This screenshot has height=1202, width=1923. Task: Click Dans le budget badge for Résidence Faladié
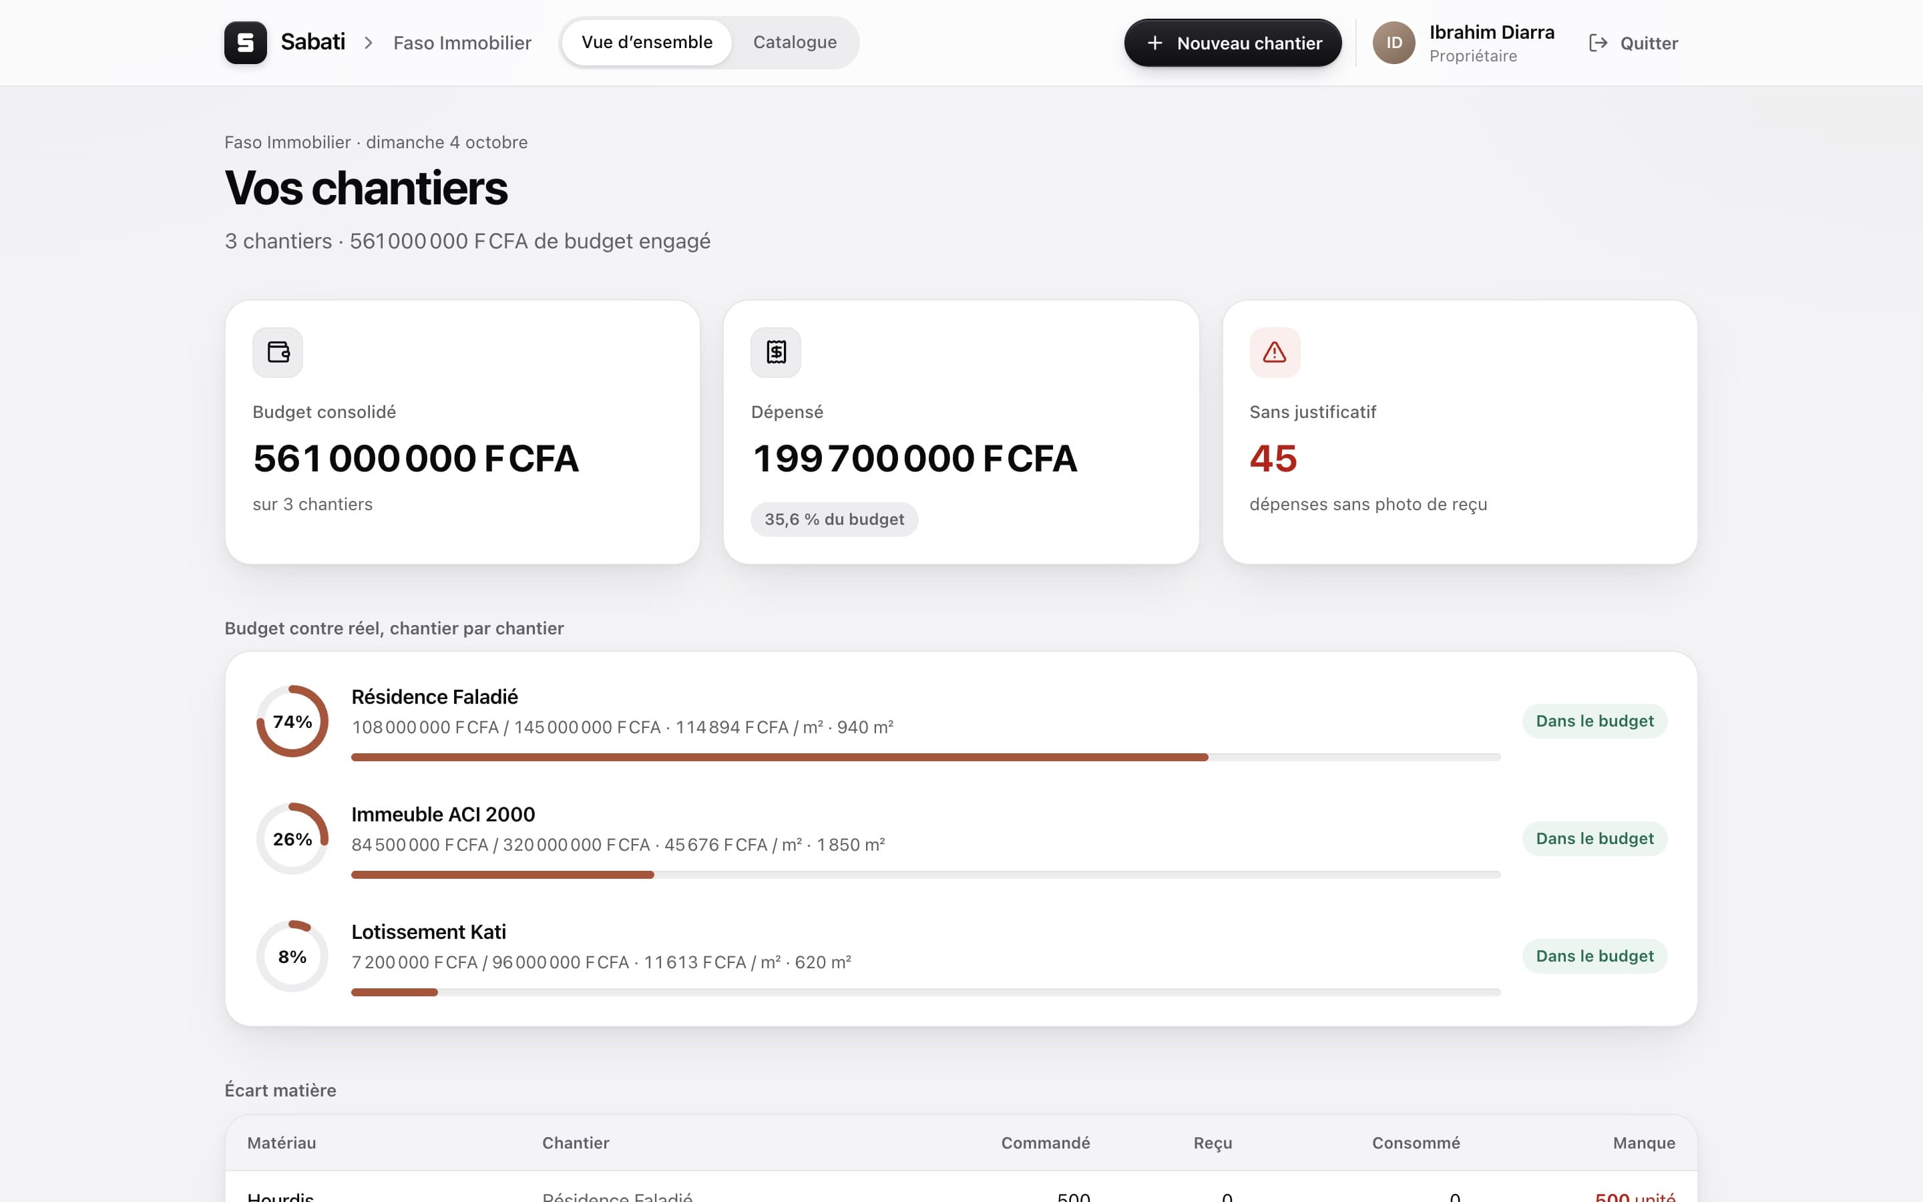point(1594,721)
